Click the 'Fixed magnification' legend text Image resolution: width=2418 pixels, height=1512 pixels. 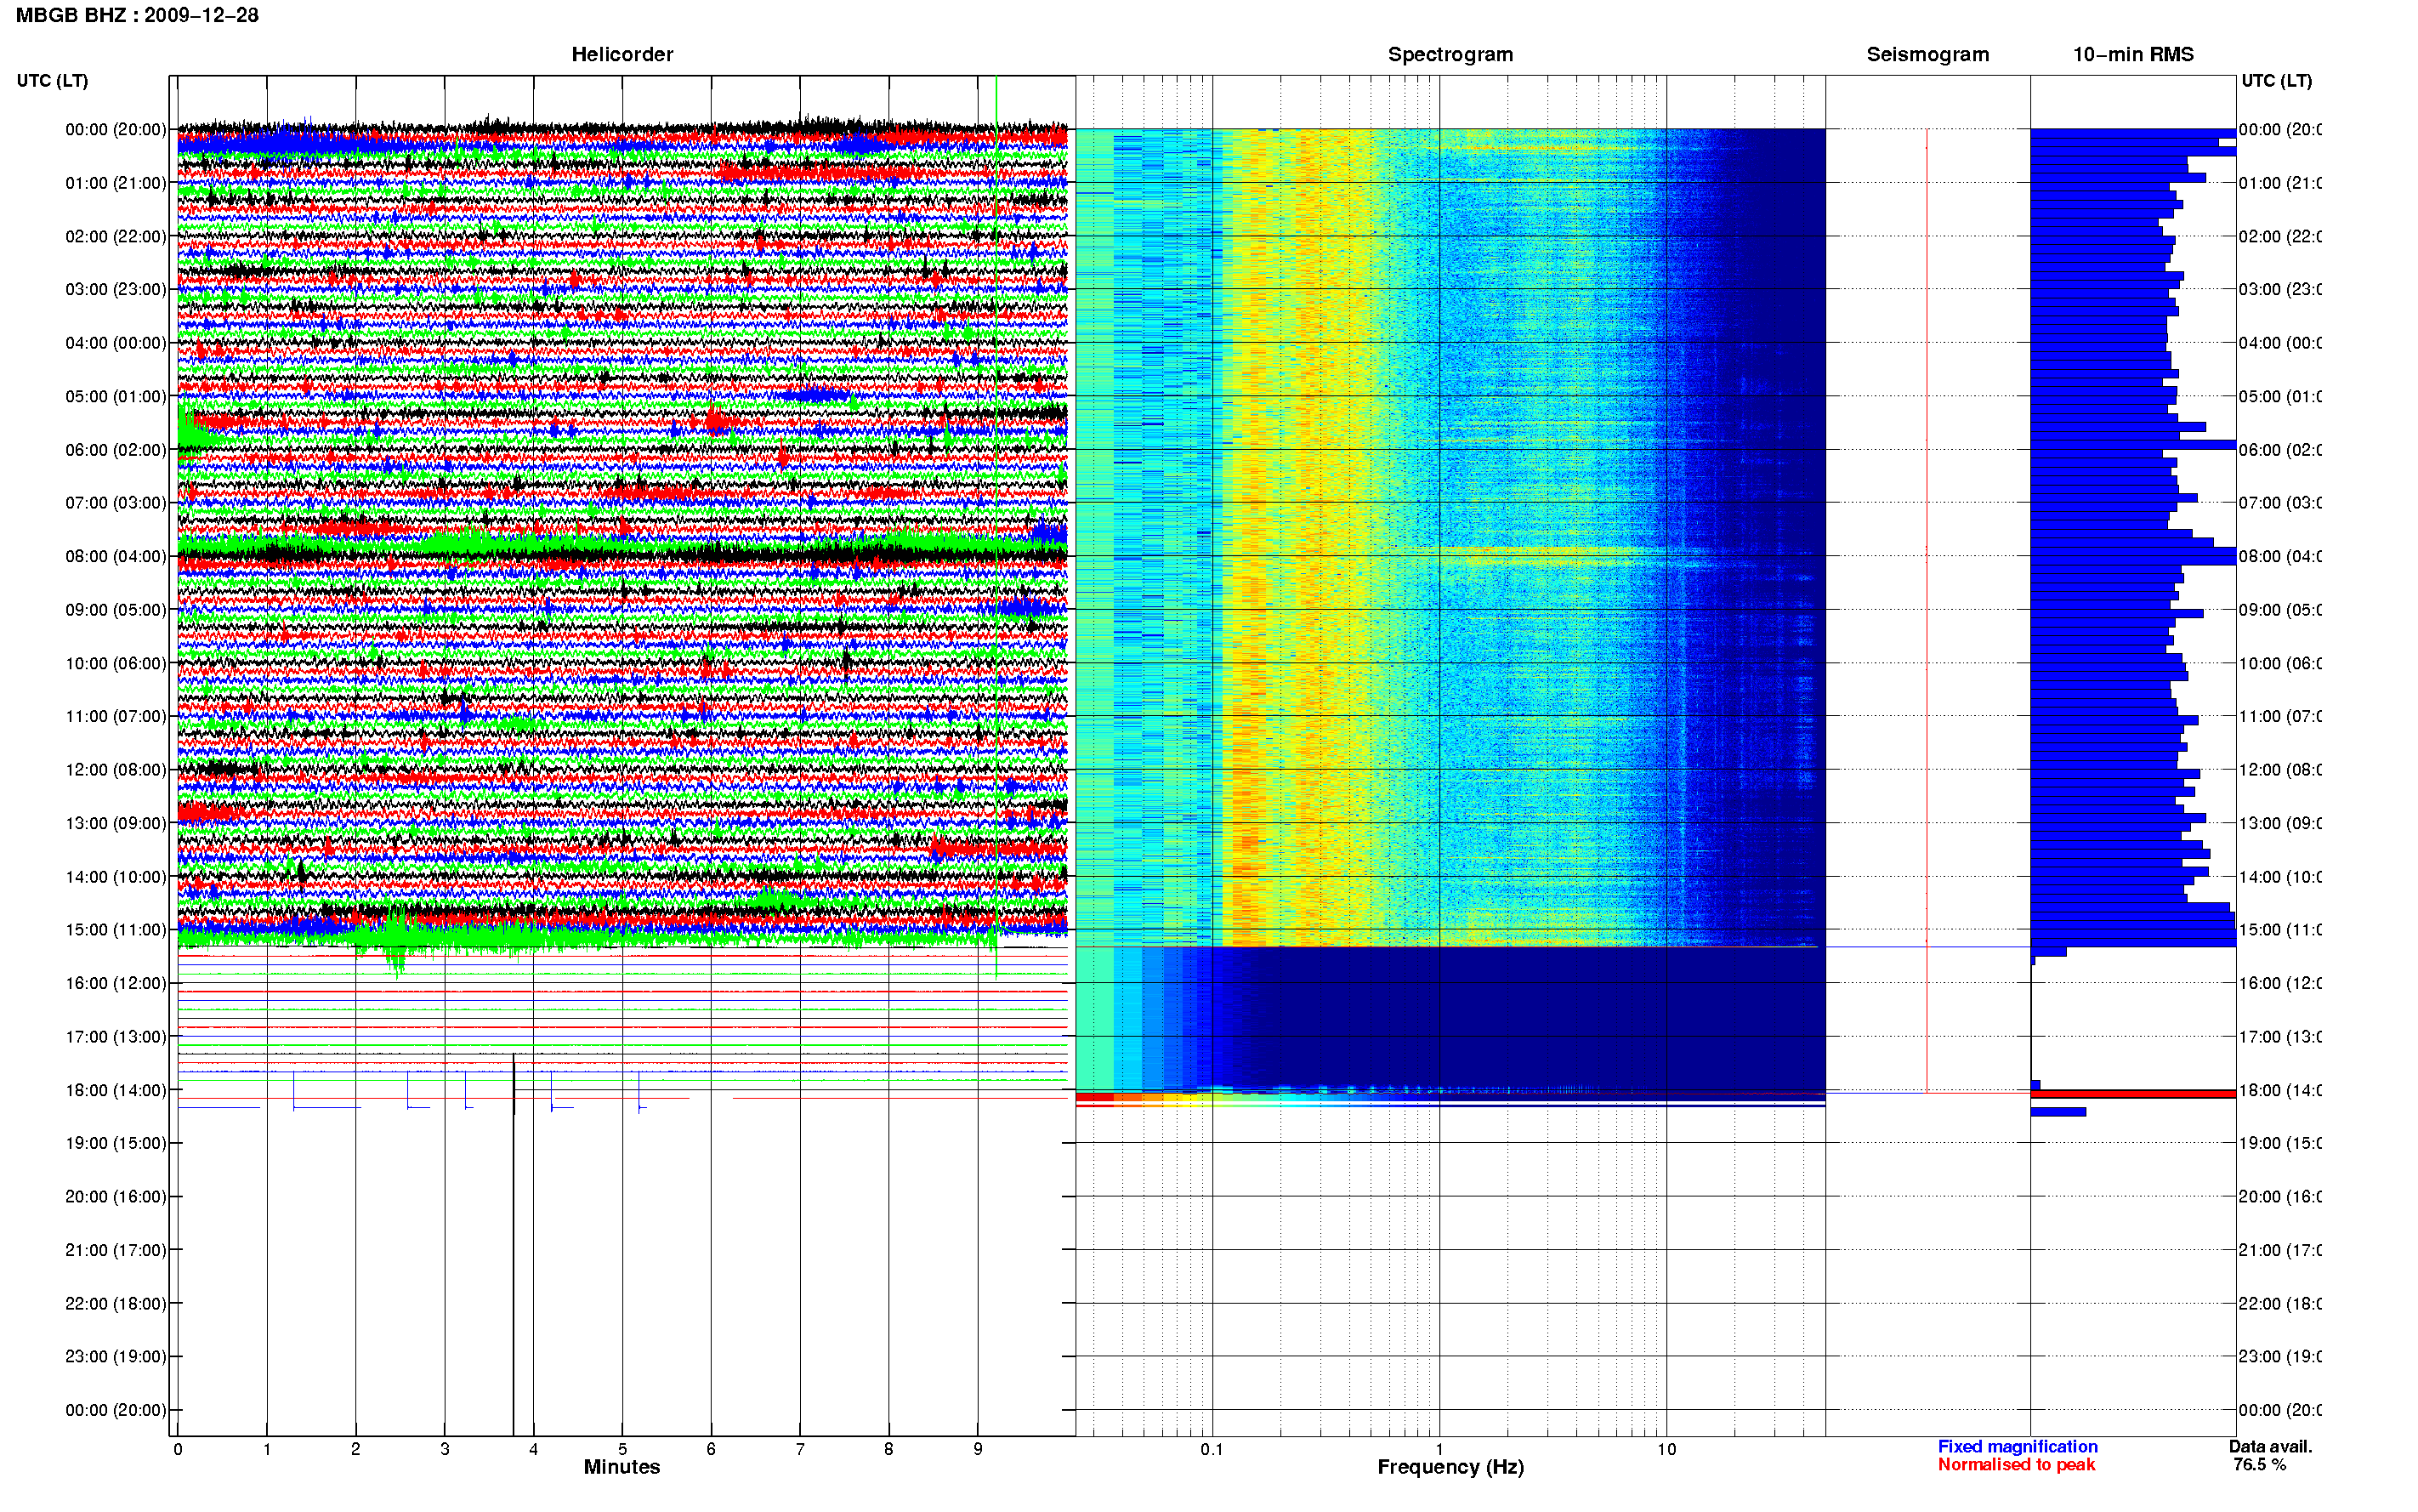coord(2018,1447)
